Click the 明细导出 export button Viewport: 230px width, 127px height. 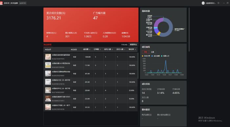tap(133, 45)
